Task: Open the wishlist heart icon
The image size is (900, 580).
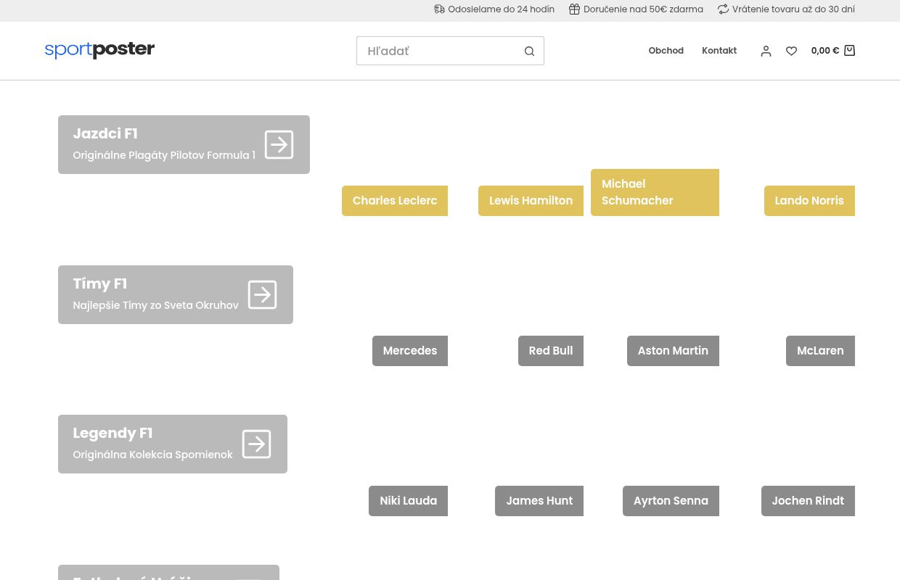Action: coord(791,51)
